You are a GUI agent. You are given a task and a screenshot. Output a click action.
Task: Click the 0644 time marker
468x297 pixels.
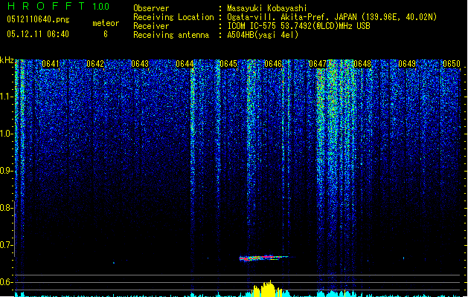coord(185,64)
